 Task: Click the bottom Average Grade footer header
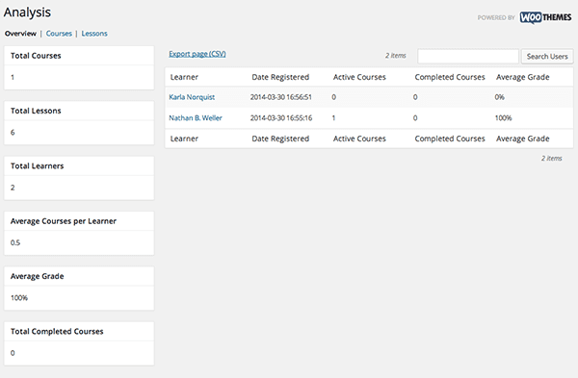[523, 139]
